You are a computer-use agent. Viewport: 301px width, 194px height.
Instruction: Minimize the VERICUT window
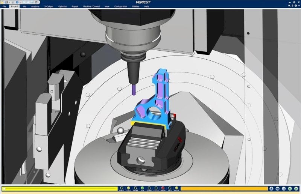pos(290,3)
